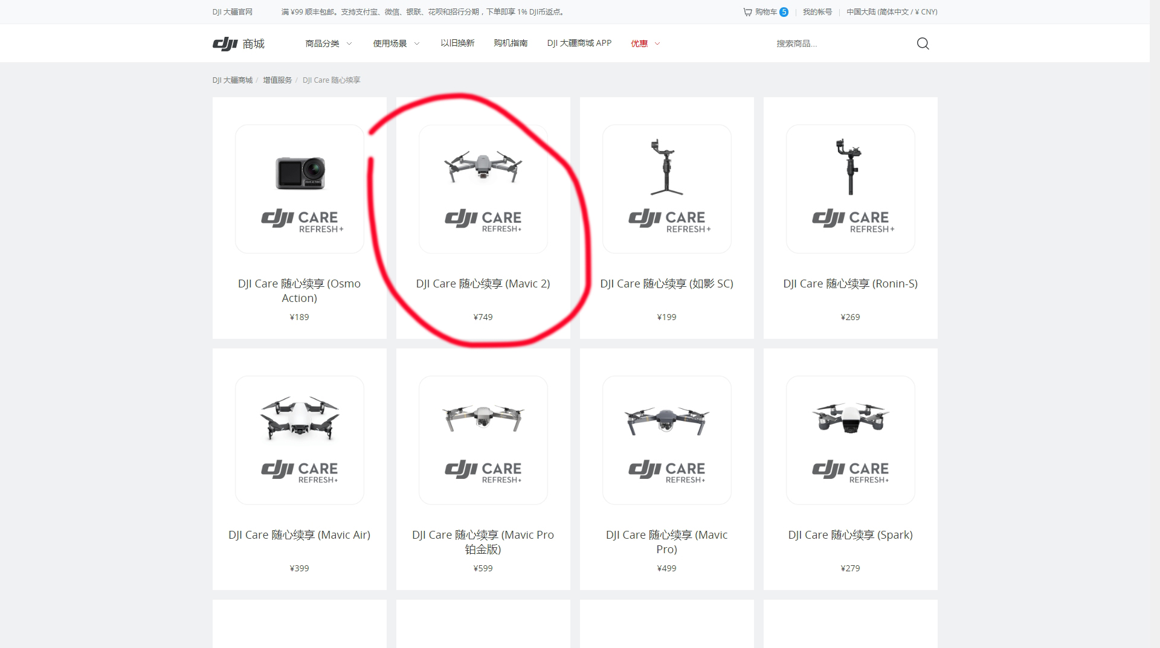Click the cart count badge showing 5
This screenshot has width=1160, height=648.
click(x=784, y=11)
